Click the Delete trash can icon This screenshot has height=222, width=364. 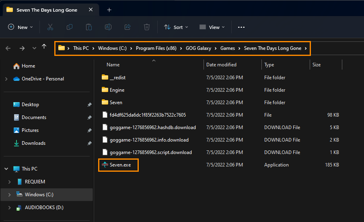pyautogui.click(x=147, y=27)
